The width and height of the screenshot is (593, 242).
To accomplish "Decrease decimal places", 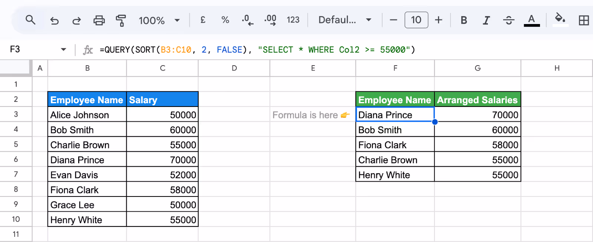I will click(248, 20).
